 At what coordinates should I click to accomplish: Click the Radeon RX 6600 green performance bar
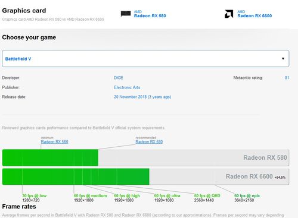(76, 176)
